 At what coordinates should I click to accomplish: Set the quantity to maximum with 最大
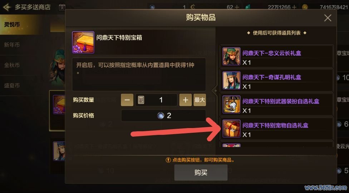coord(200,100)
